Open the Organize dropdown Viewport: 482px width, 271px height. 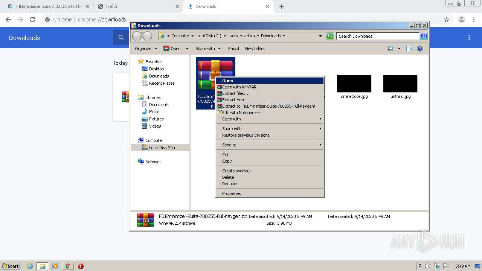tap(146, 49)
